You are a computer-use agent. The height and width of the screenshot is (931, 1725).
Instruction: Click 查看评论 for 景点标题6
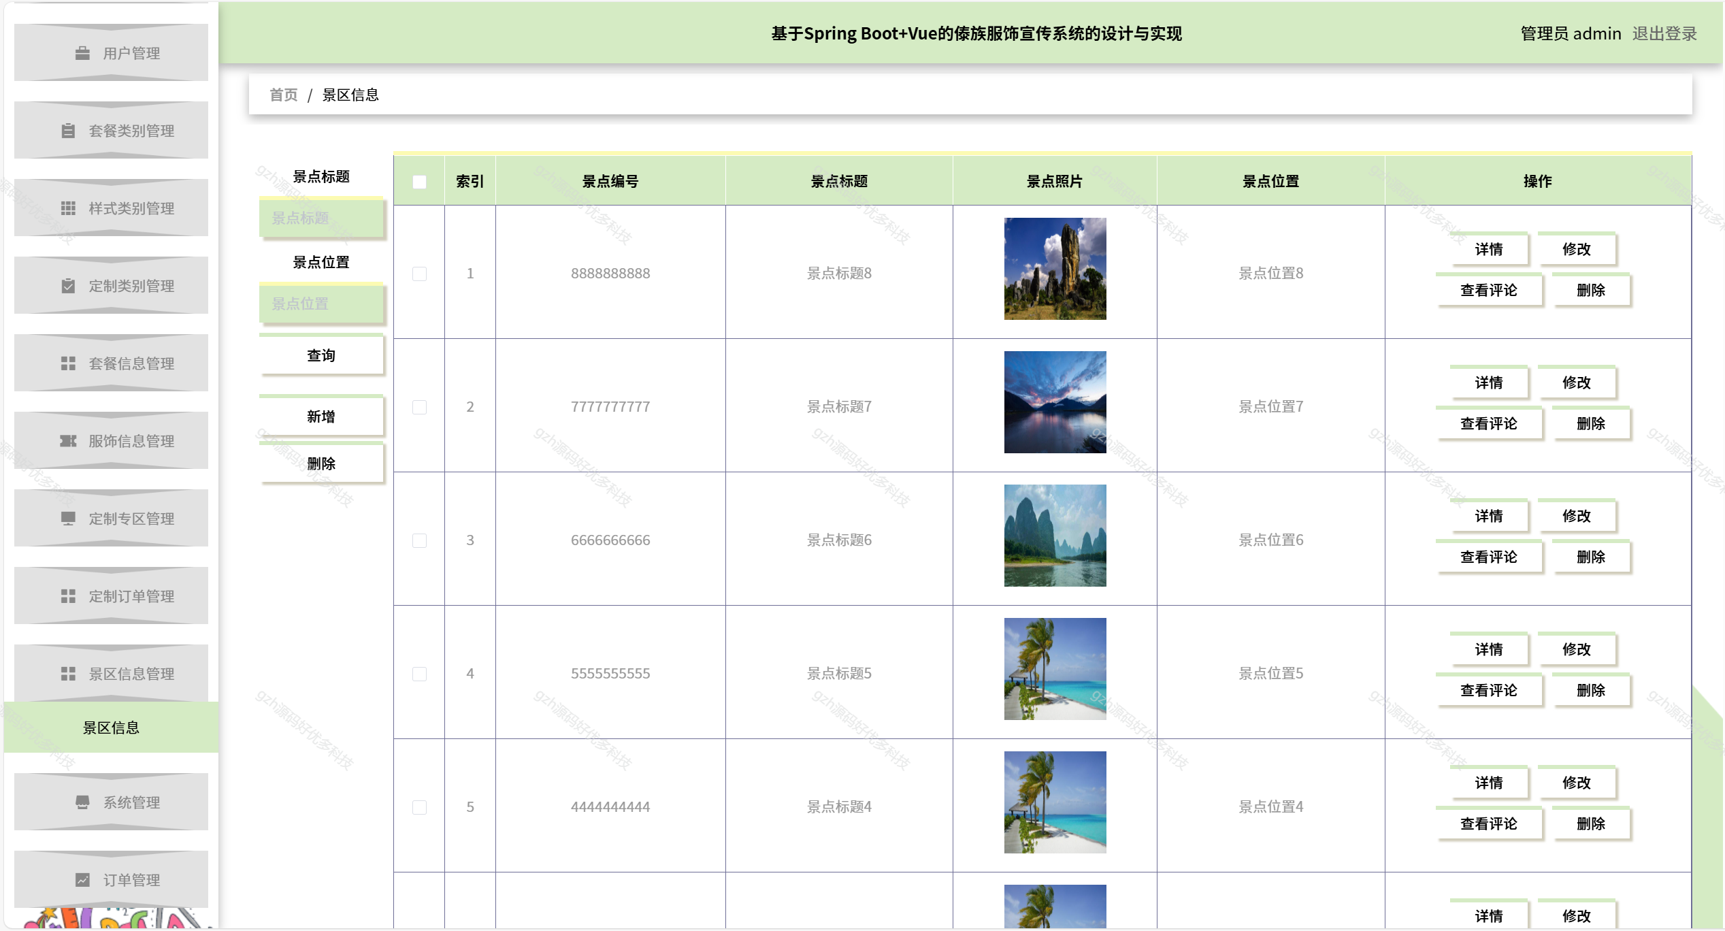click(x=1489, y=557)
